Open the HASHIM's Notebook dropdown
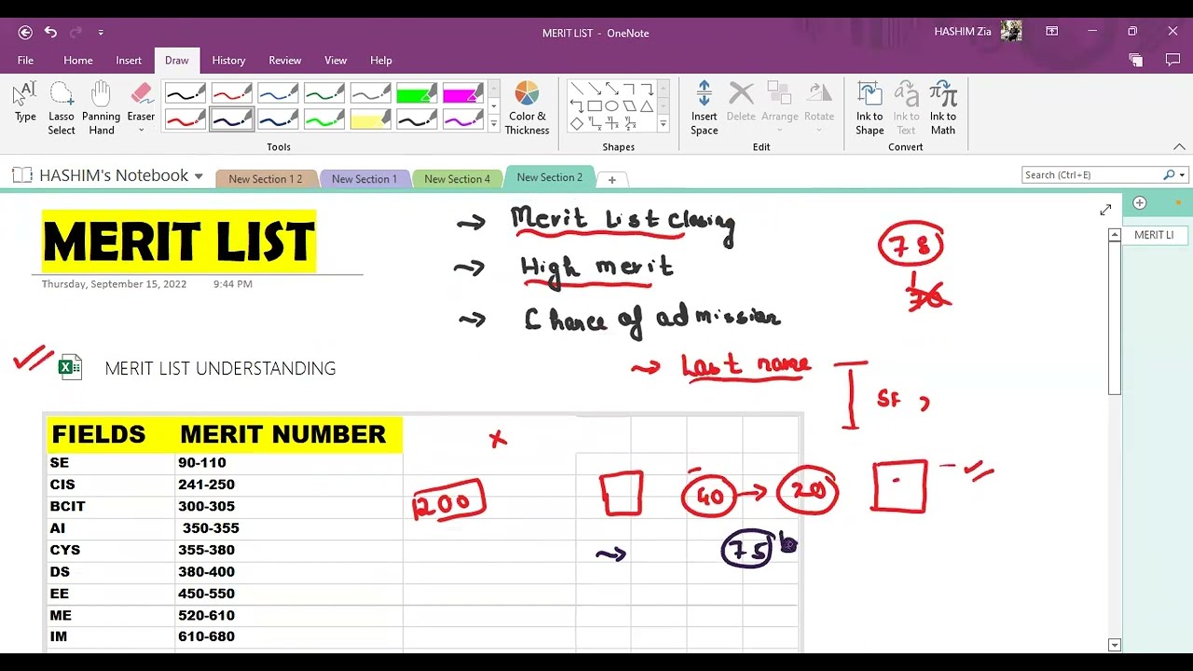The height and width of the screenshot is (671, 1193). pyautogui.click(x=199, y=176)
